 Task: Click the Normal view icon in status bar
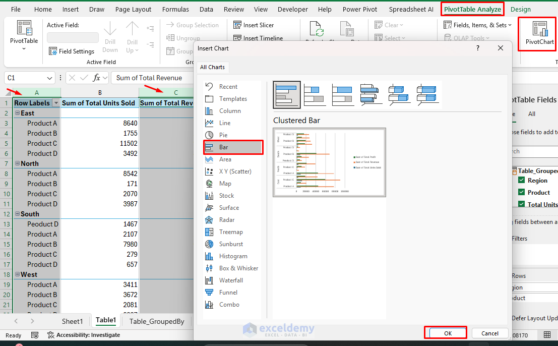point(547,334)
